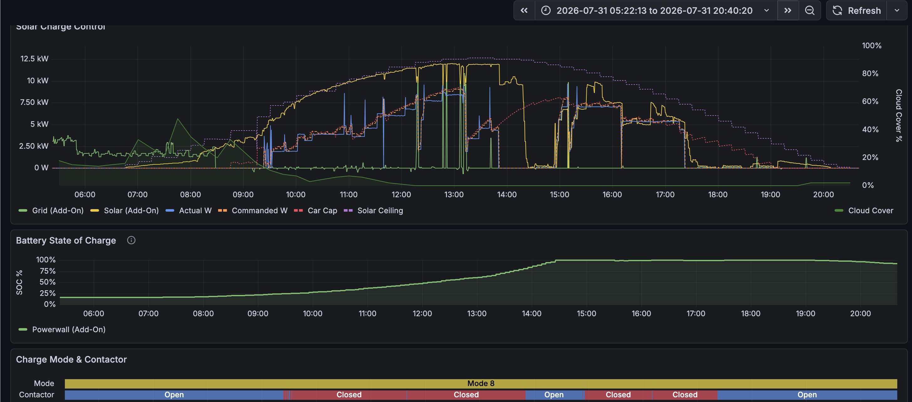Click the clock icon in time picker
Viewport: 912px width, 402px height.
tap(546, 11)
